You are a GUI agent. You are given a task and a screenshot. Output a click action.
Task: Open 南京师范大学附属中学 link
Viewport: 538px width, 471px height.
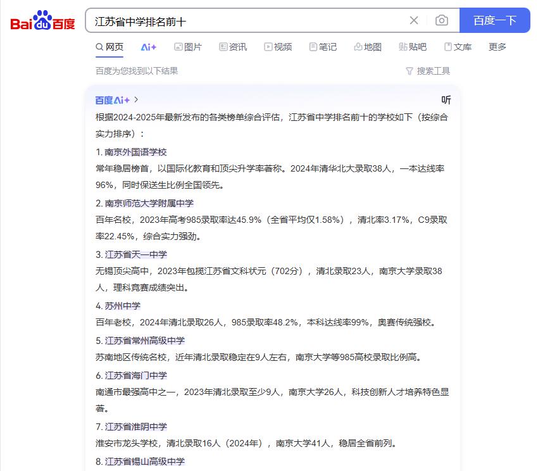(x=149, y=203)
